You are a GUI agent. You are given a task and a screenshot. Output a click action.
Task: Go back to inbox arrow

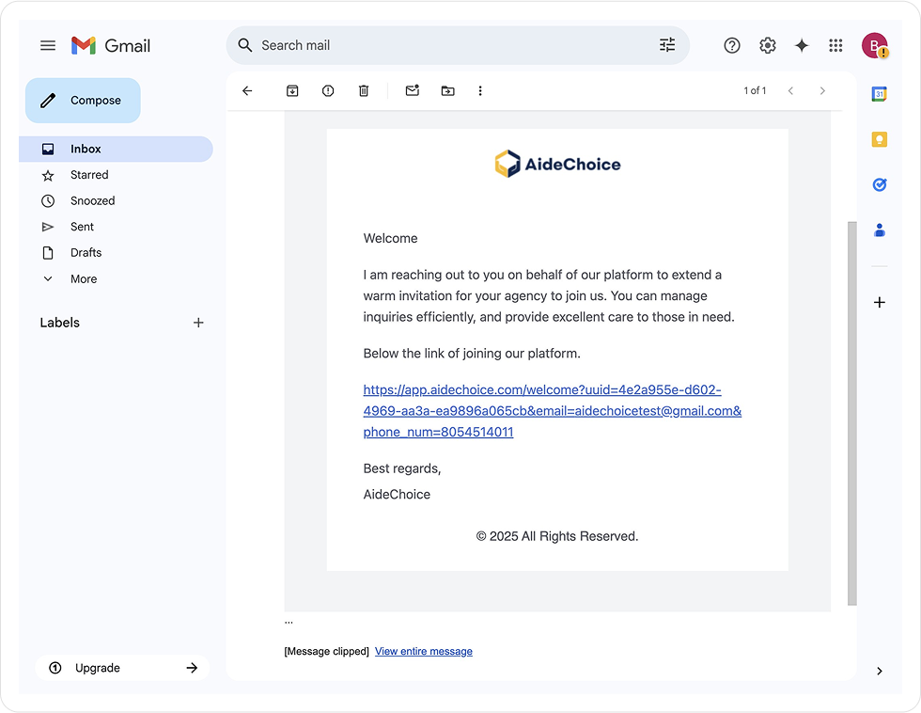click(x=247, y=90)
